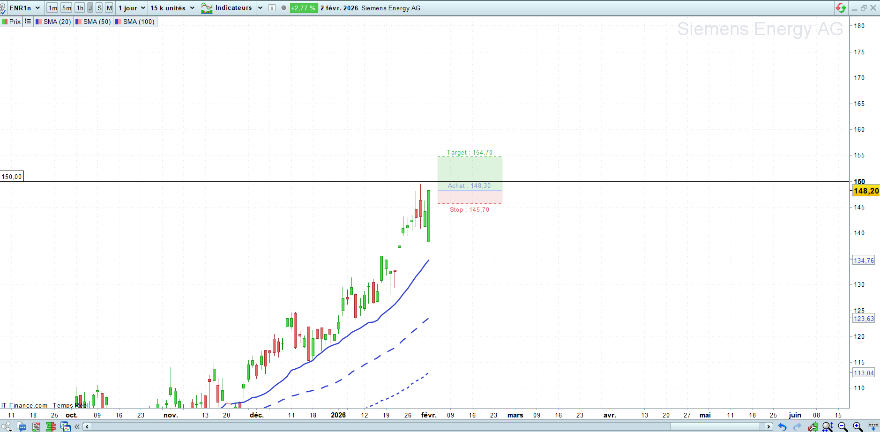Click the 'déc.' date axis label
Image resolution: width=880 pixels, height=432 pixels.
tap(257, 415)
